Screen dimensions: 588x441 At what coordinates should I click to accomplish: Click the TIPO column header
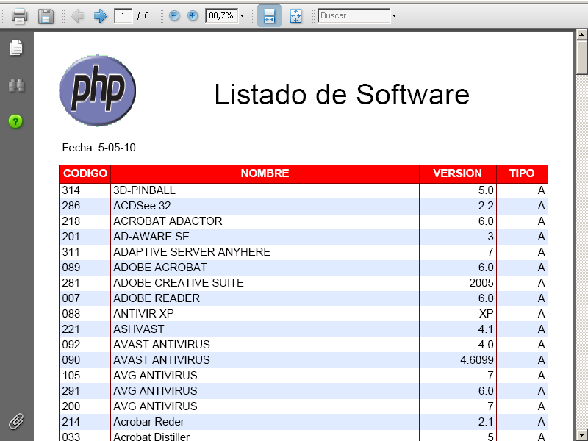coord(522,173)
